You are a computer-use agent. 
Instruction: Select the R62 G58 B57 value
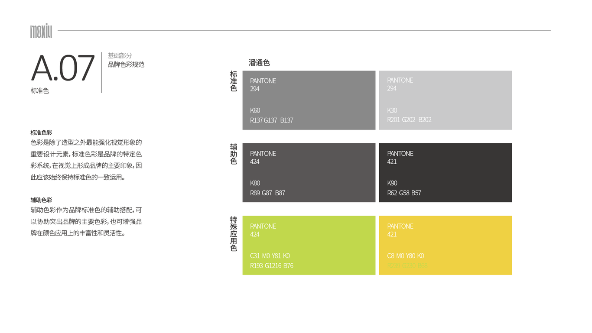click(404, 193)
